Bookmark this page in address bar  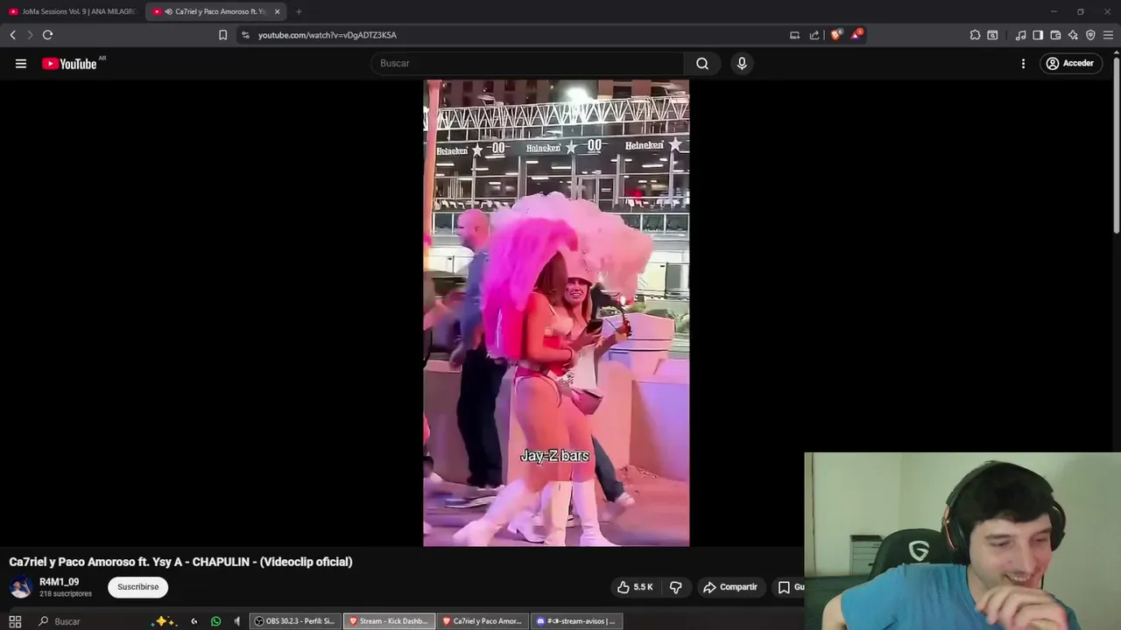coord(222,35)
